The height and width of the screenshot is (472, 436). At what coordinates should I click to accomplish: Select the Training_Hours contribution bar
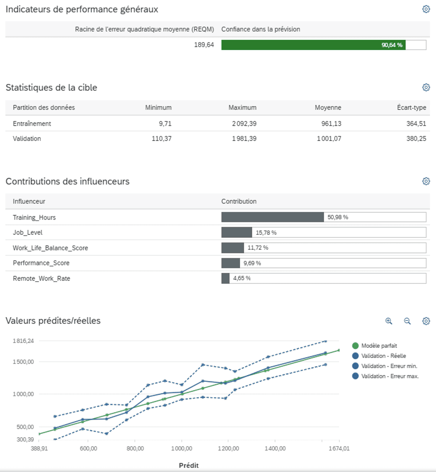tap(272, 217)
